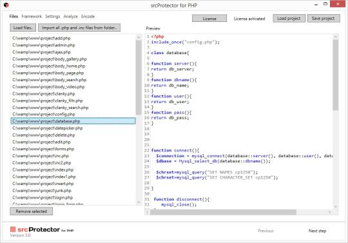The height and width of the screenshot is (243, 348).
Task: Click the Load files button
Action: tap(23, 28)
